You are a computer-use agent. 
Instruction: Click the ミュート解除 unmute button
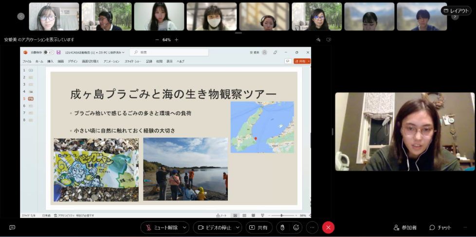(x=162, y=228)
